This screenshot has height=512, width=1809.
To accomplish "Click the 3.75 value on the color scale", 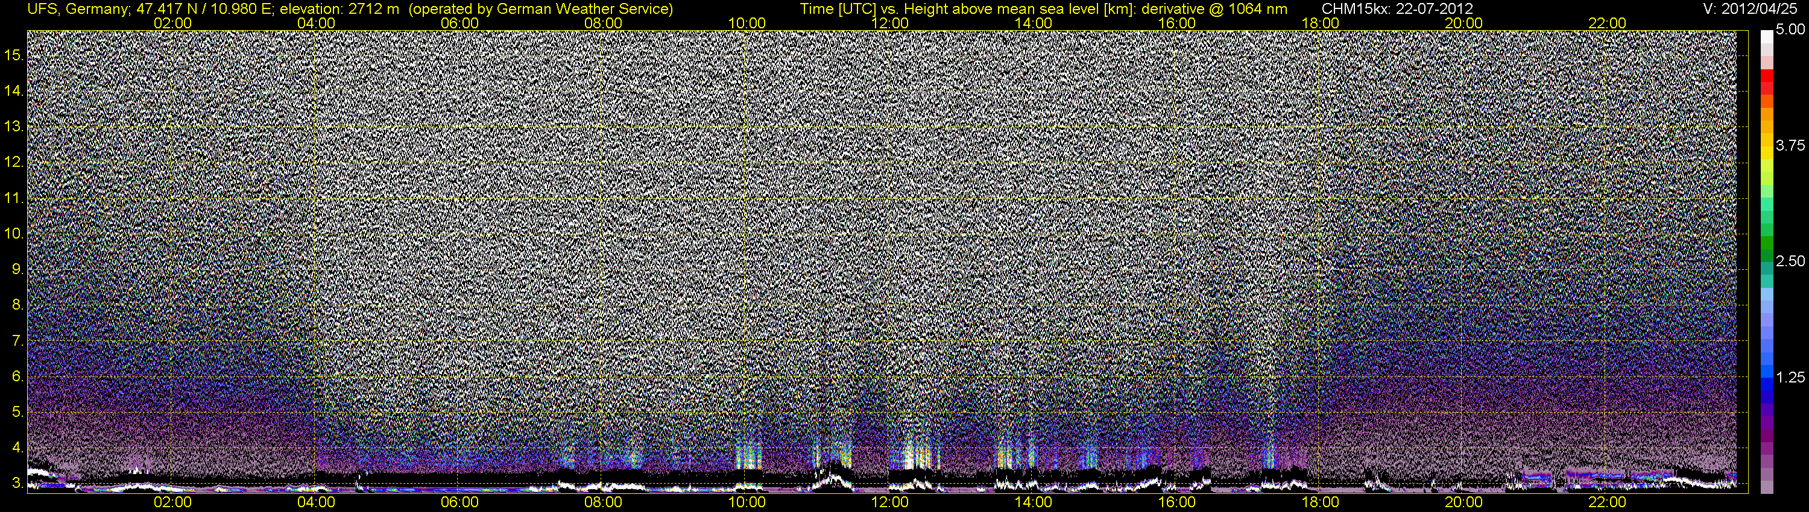I will click(x=1790, y=145).
